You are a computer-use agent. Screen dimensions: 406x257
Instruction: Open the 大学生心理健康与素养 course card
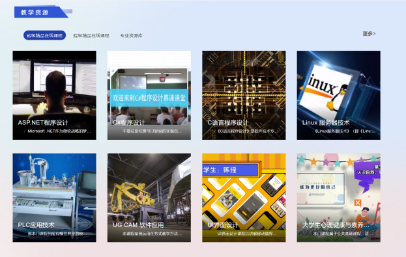[339, 198]
